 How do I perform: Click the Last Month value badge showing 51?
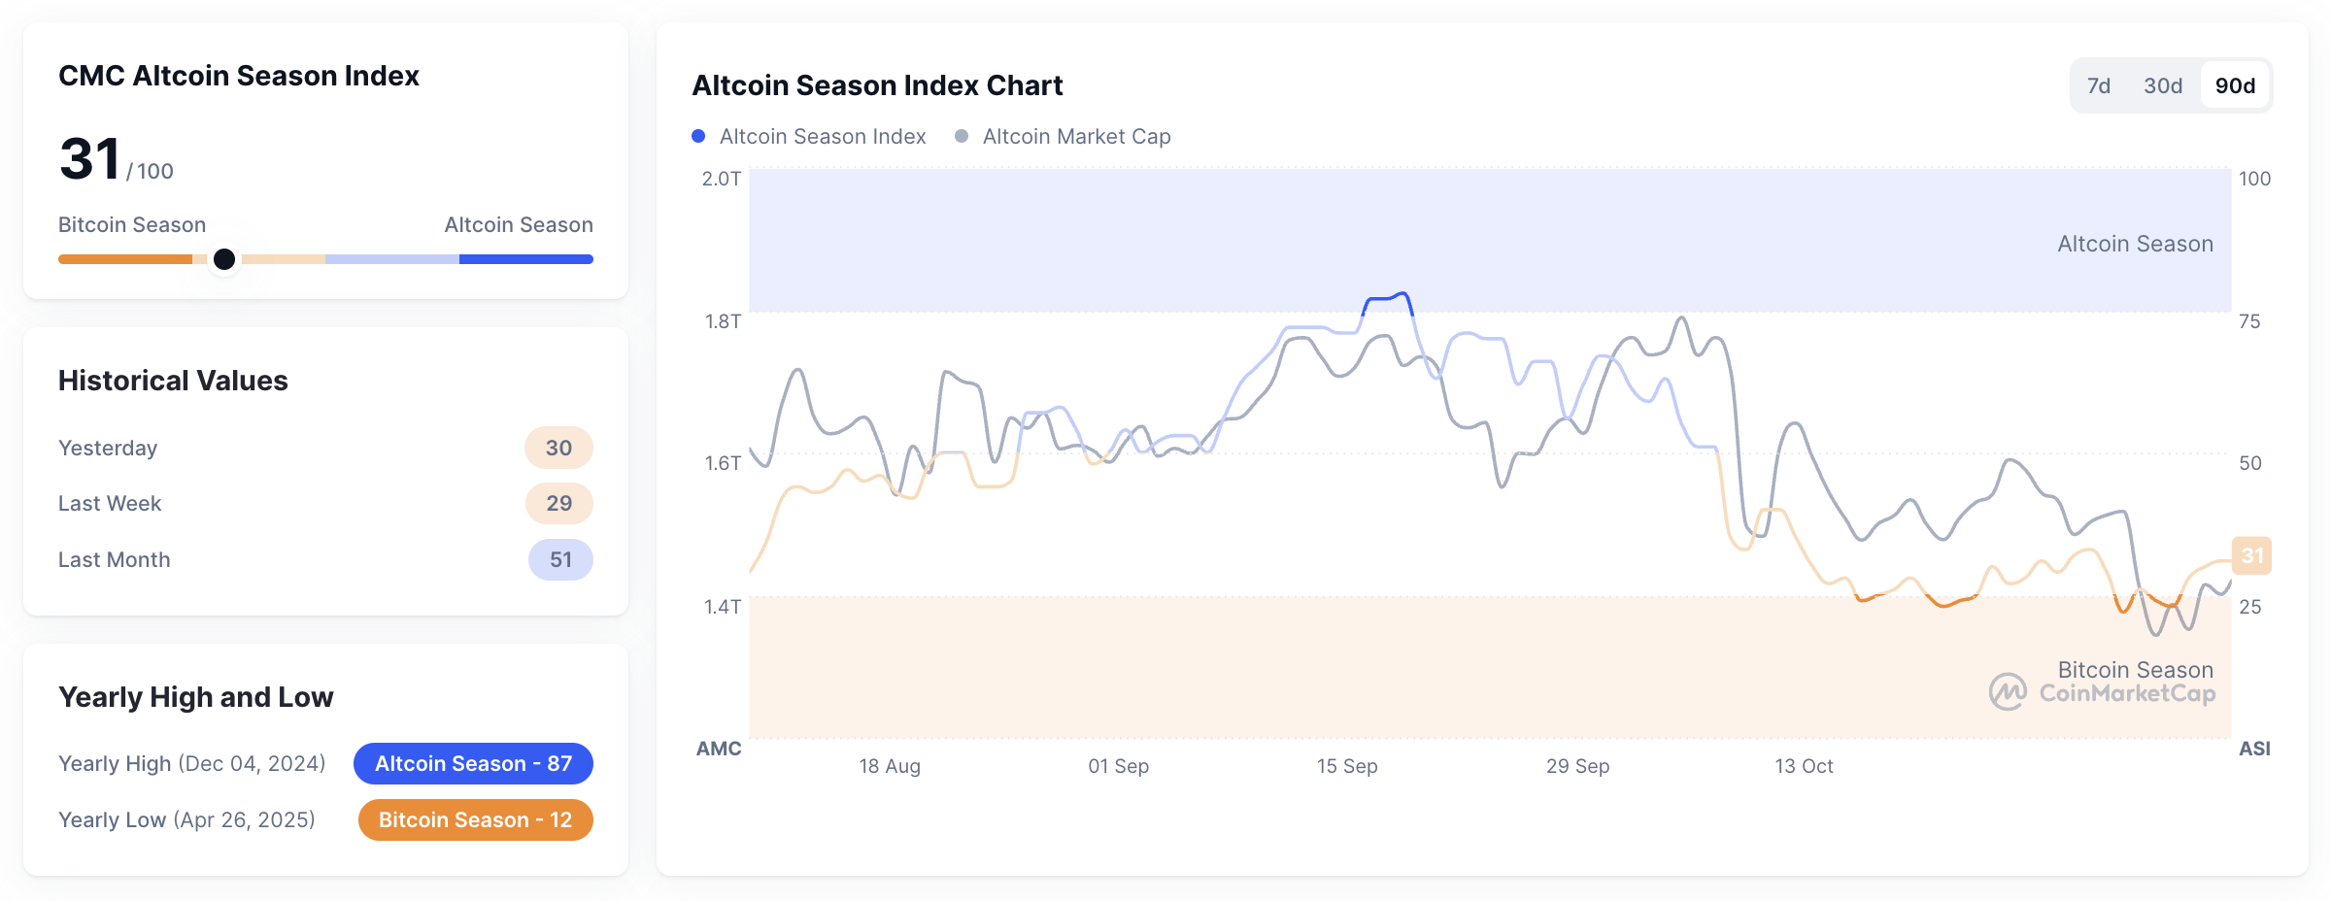(558, 559)
